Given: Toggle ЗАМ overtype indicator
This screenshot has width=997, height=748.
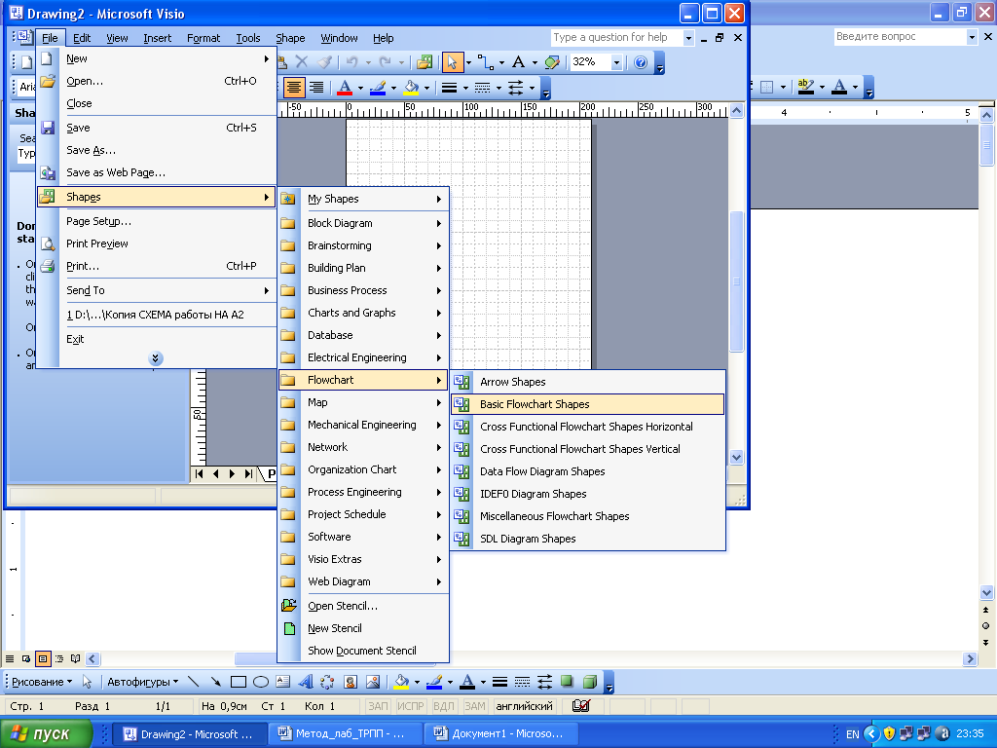Looking at the screenshot, I should [x=475, y=706].
